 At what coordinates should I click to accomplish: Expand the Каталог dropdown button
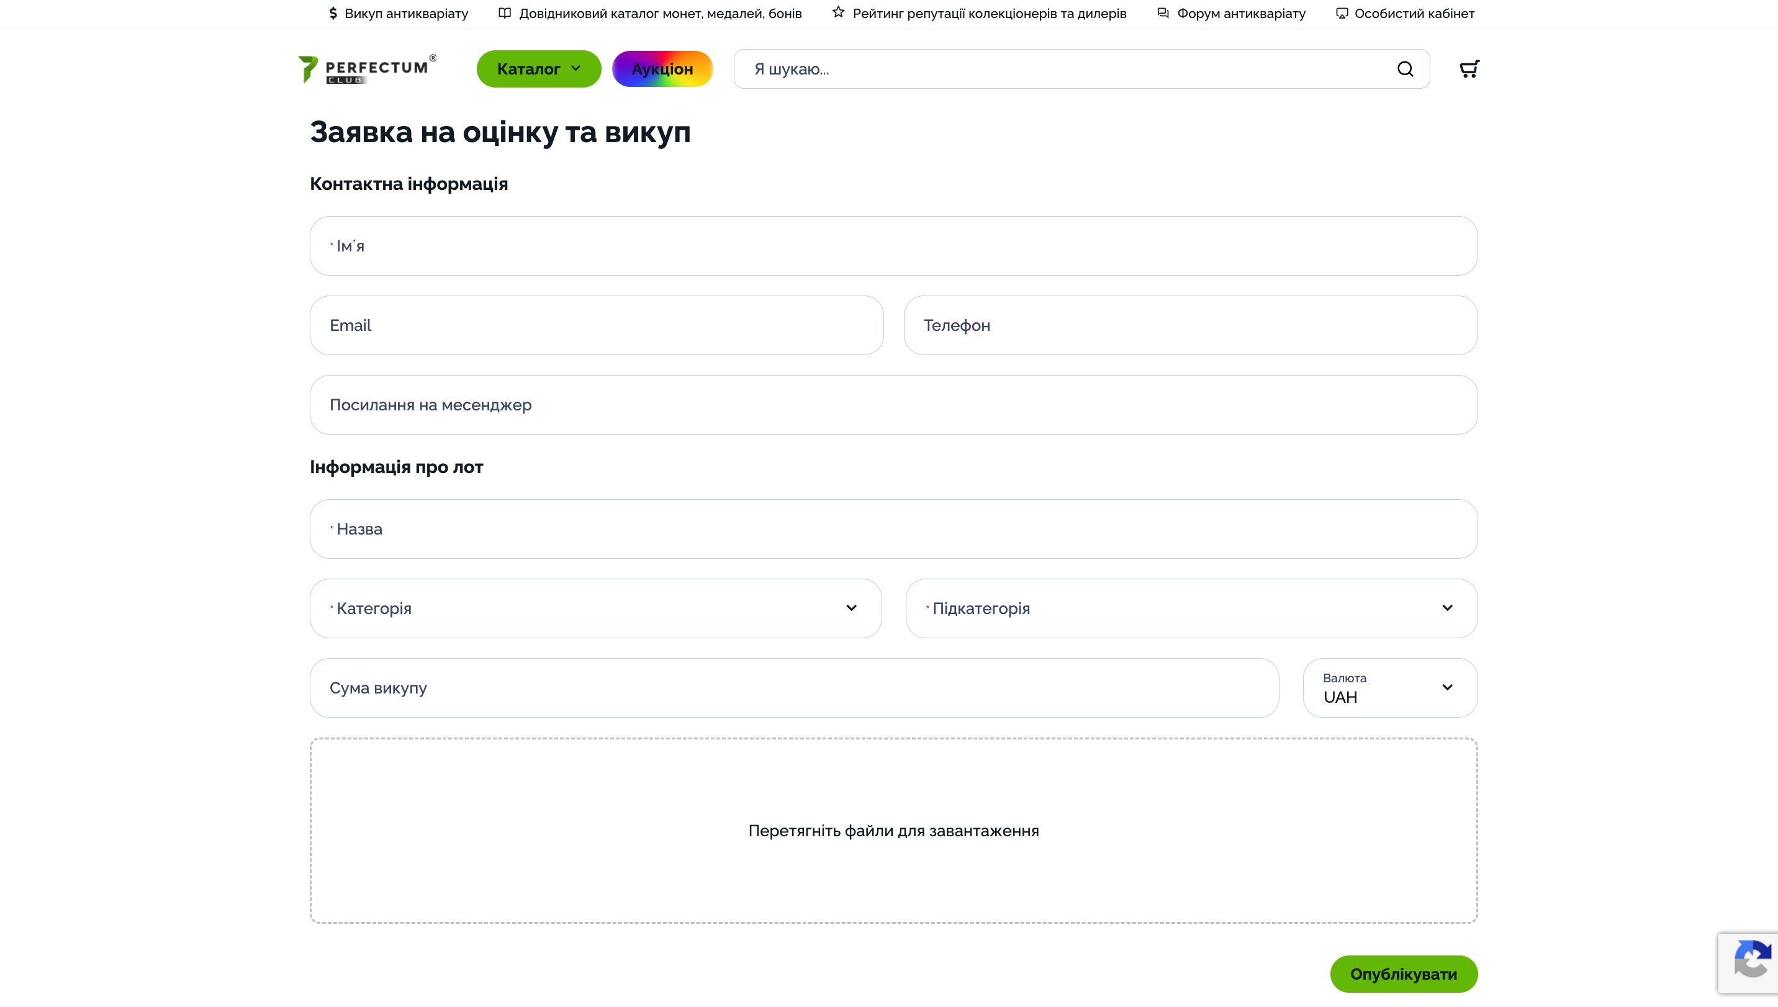(x=538, y=69)
